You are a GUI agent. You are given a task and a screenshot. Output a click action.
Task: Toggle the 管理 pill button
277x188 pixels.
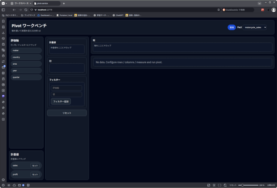(x=232, y=27)
